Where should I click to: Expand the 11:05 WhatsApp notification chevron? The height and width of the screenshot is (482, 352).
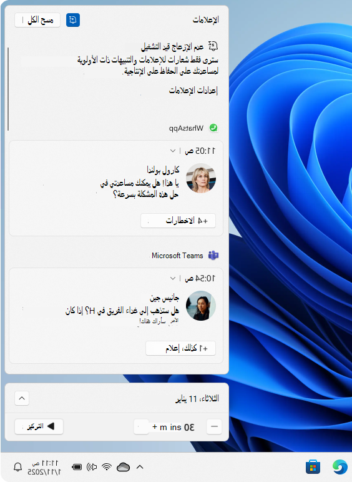point(173,151)
